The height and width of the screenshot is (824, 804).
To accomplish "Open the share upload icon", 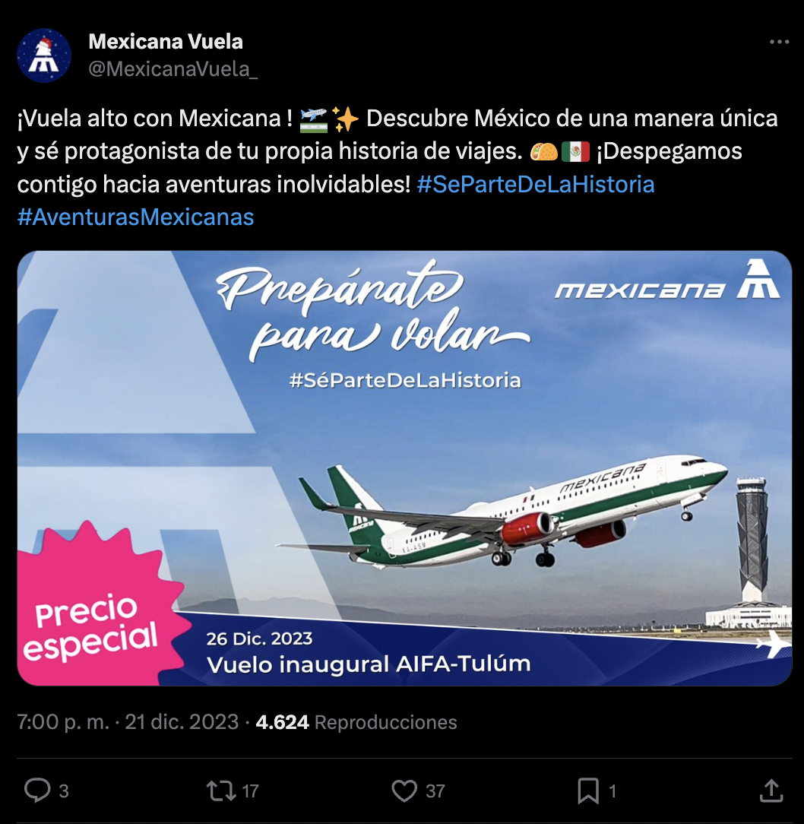I will tap(771, 791).
